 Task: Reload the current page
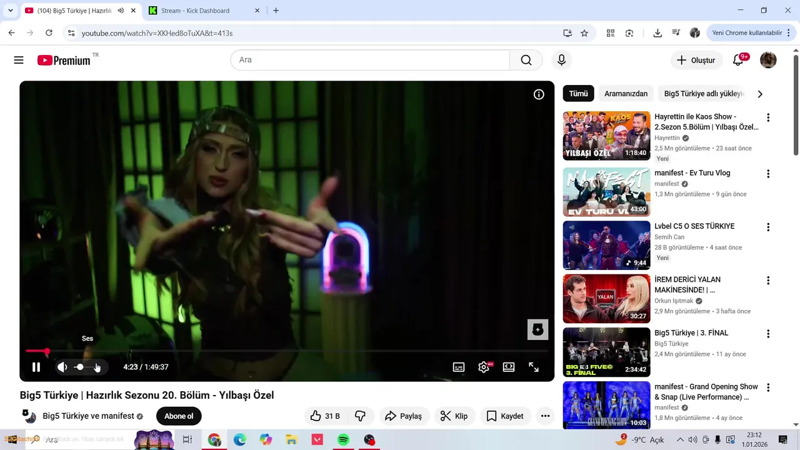(x=49, y=33)
